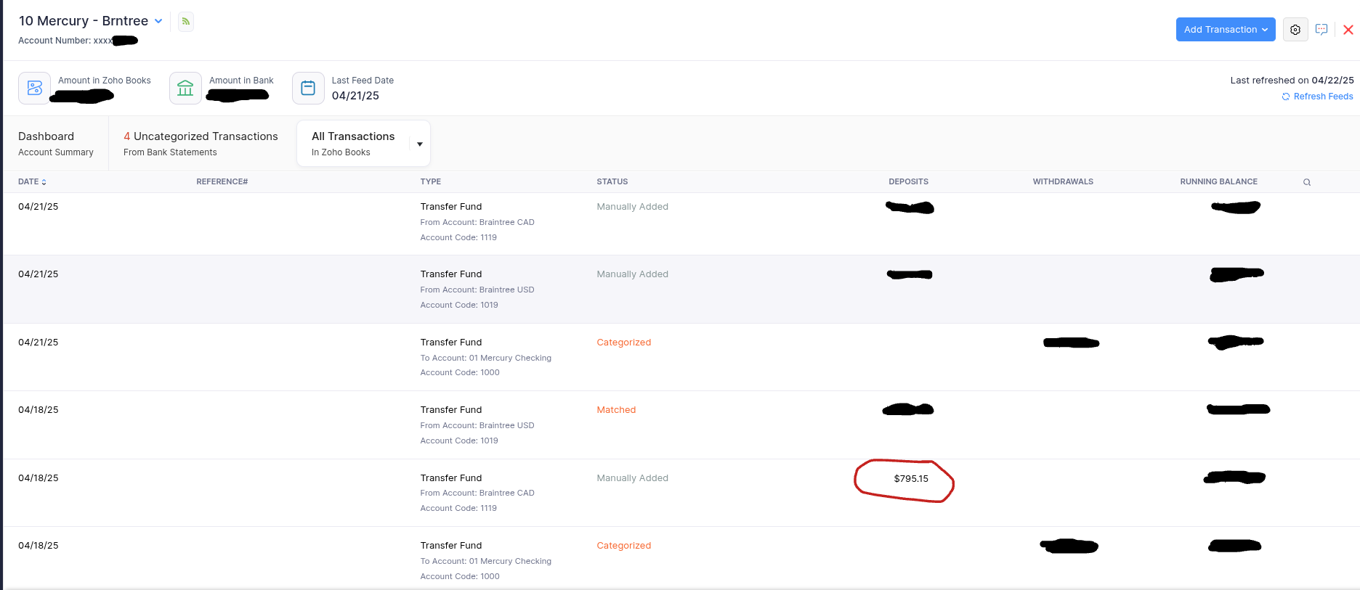Image resolution: width=1360 pixels, height=590 pixels.
Task: Open 04/21/25 transfer from Braintree CAD
Action: (x=681, y=224)
